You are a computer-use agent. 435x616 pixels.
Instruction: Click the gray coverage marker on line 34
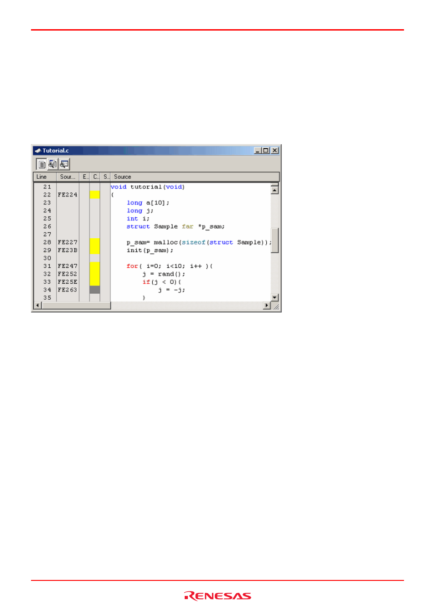pos(95,290)
